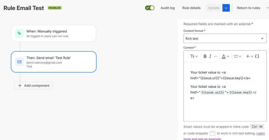Toggle bold formatting in content editor
The height and width of the screenshot is (140, 269).
pos(205,56)
